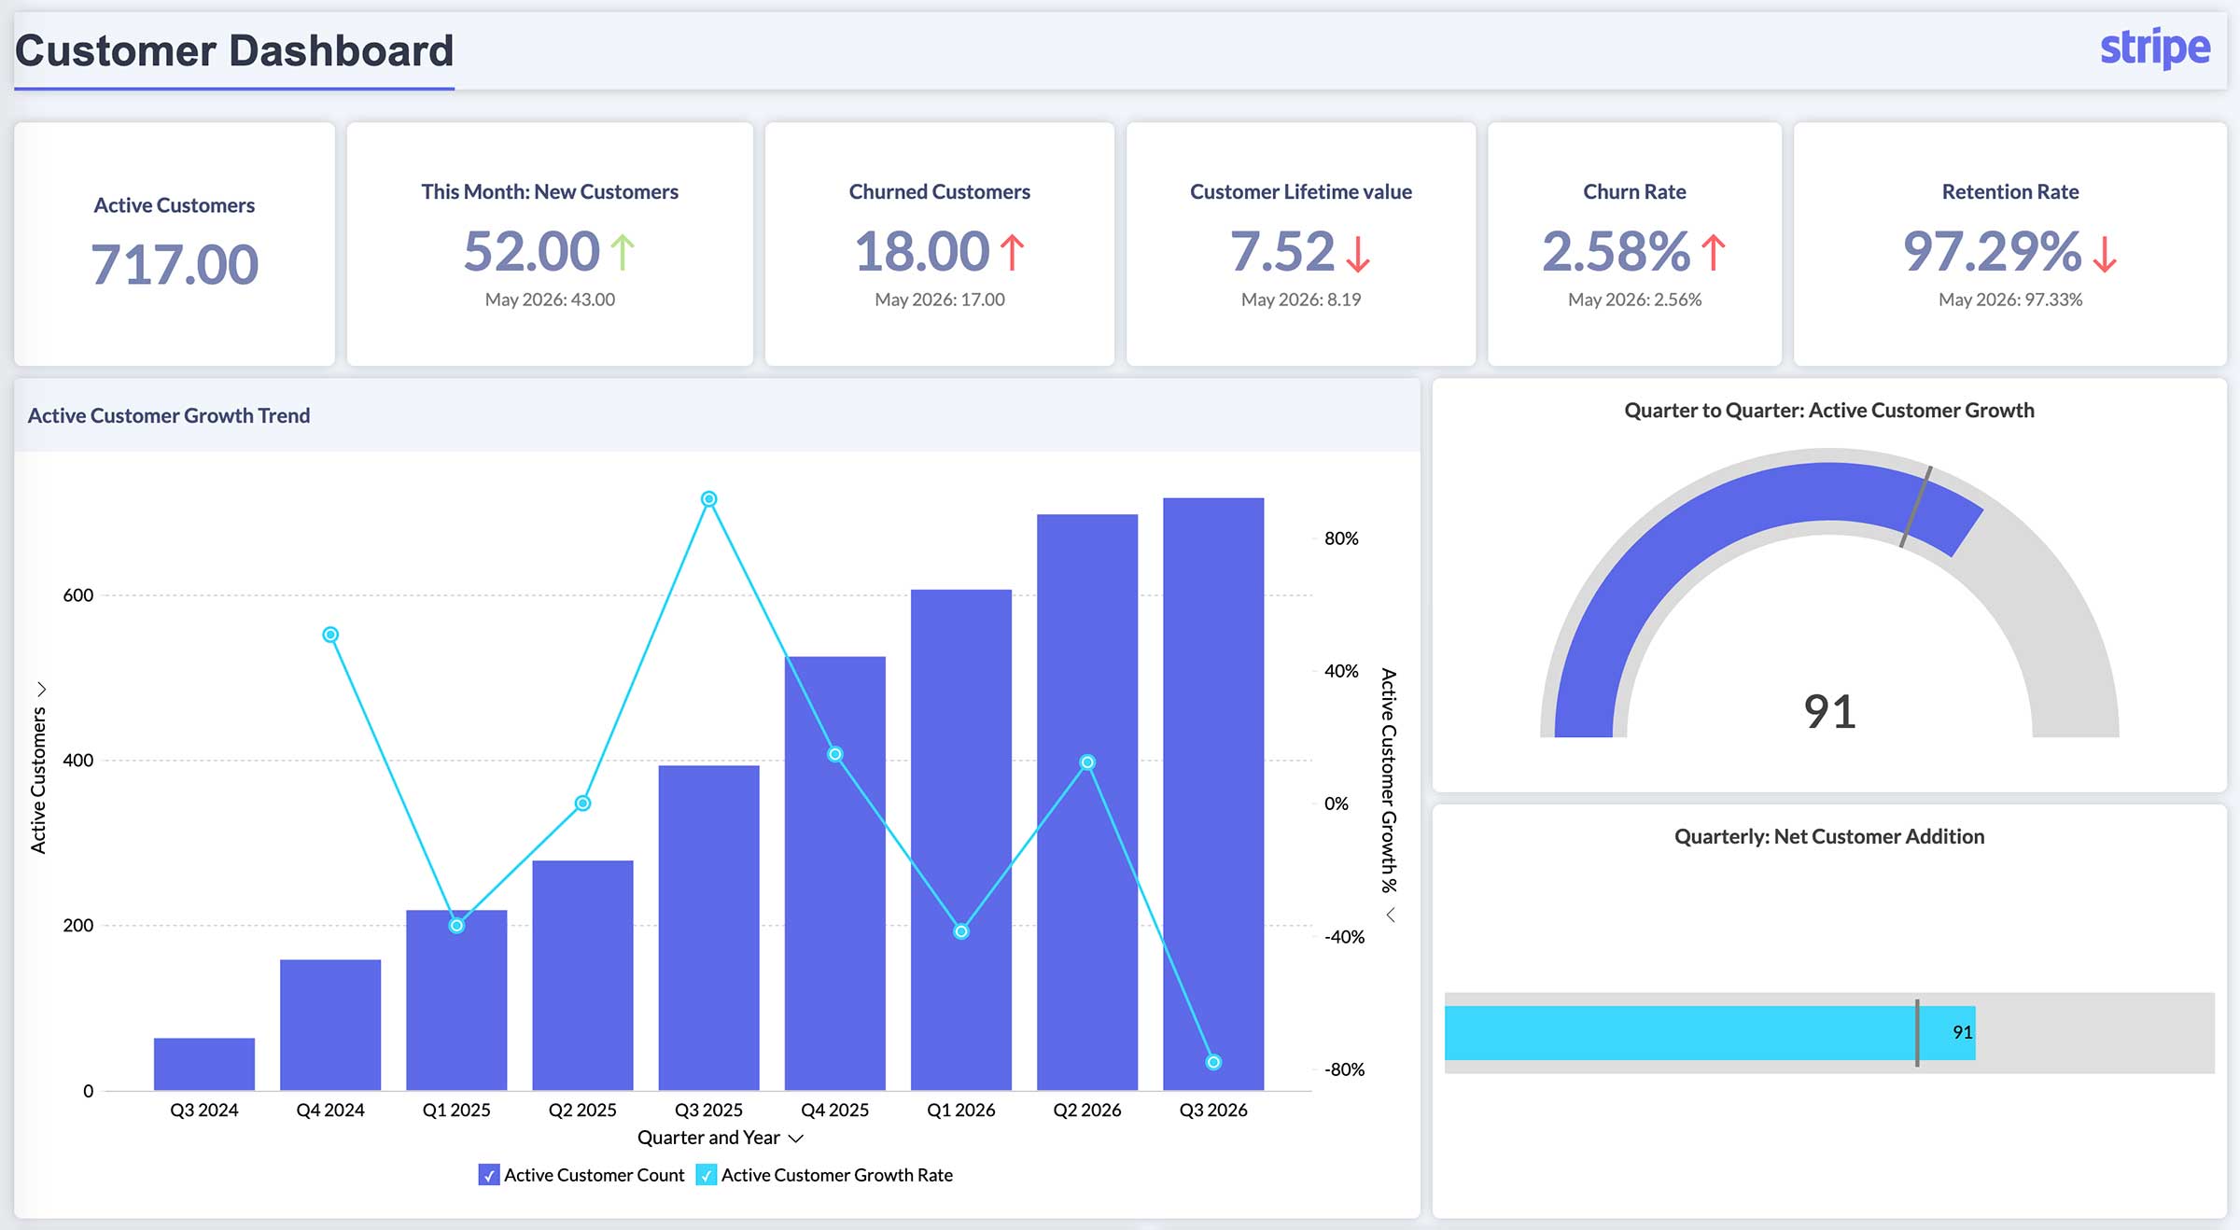2240x1230 pixels.
Task: Click the growth rate point for Q4 2024
Action: click(x=330, y=635)
